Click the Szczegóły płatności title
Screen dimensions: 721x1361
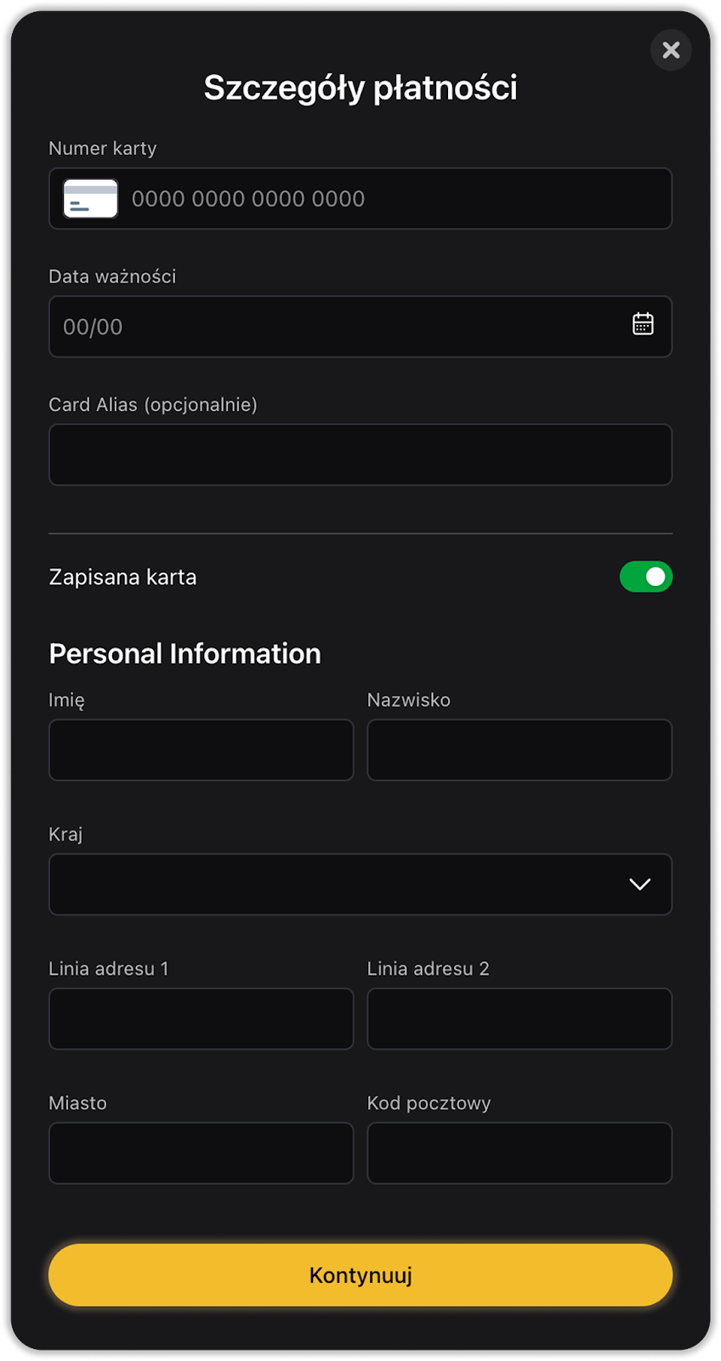tap(360, 88)
